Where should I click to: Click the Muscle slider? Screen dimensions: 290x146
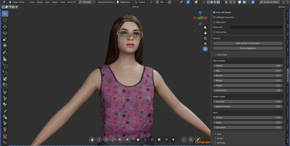coord(248,76)
